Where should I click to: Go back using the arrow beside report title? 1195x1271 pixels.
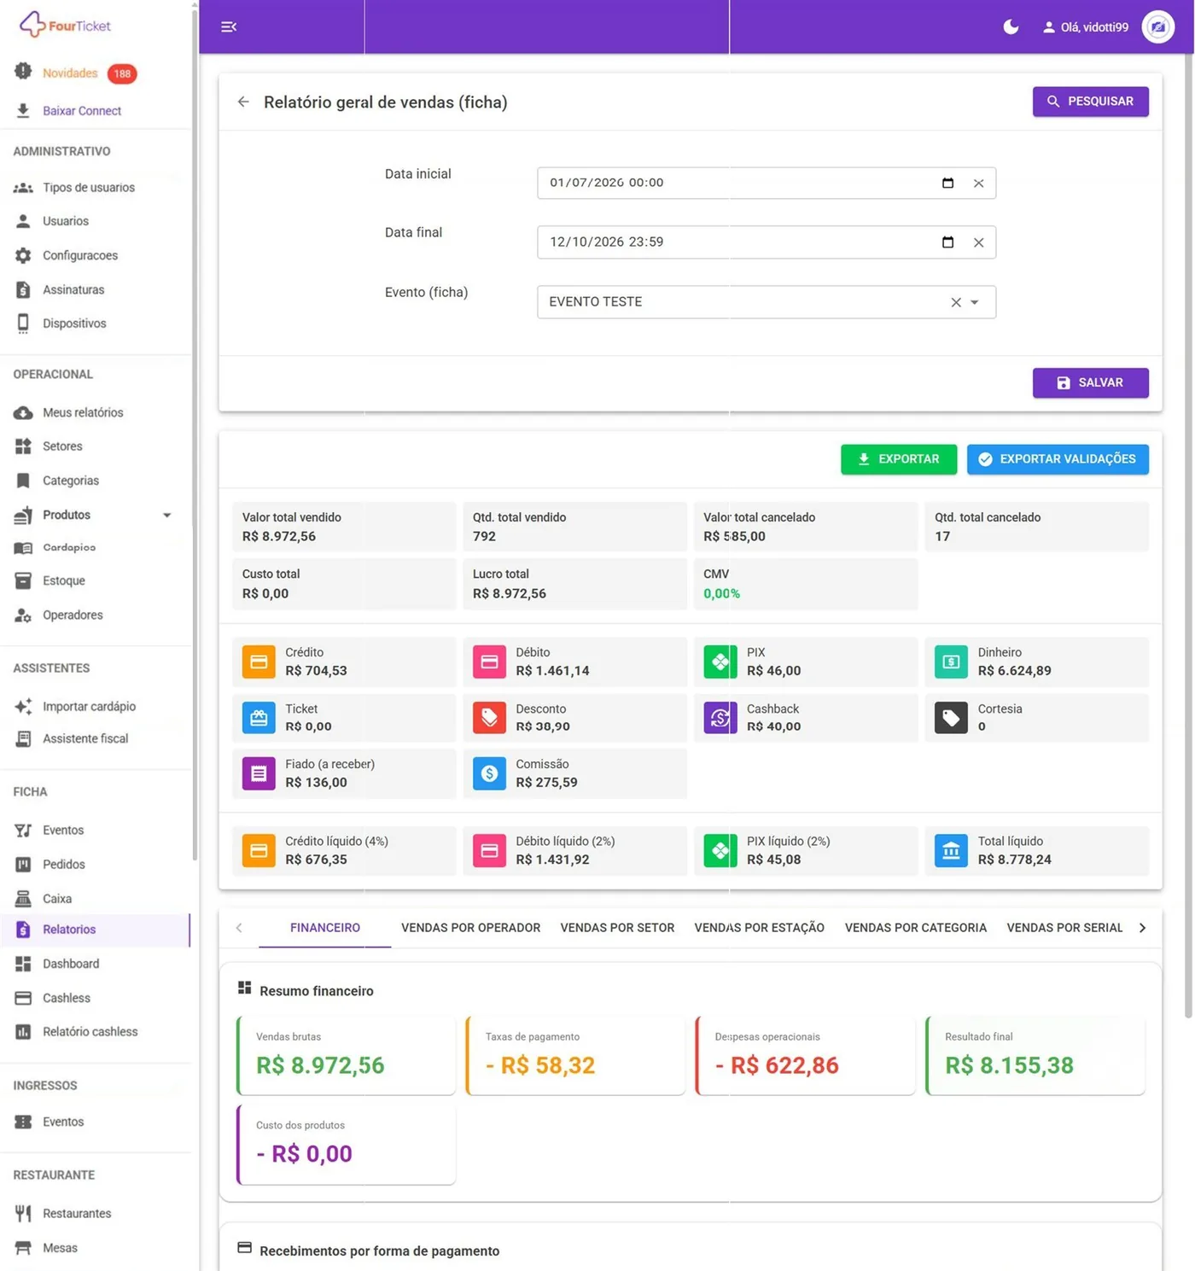(243, 102)
